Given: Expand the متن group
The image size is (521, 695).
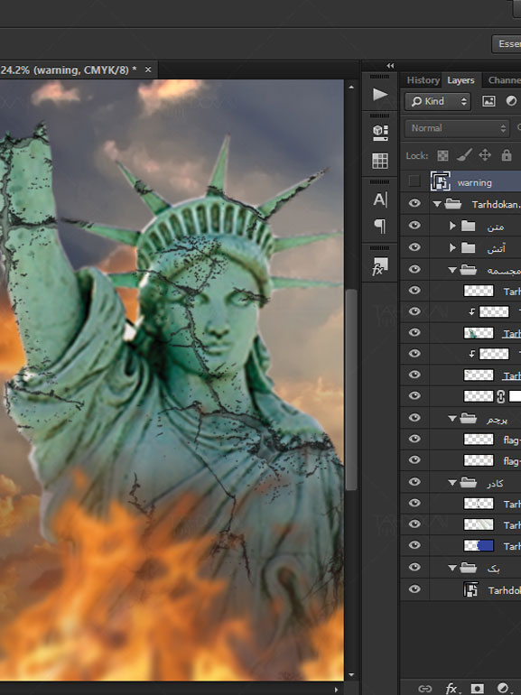Looking at the screenshot, I should [x=452, y=226].
